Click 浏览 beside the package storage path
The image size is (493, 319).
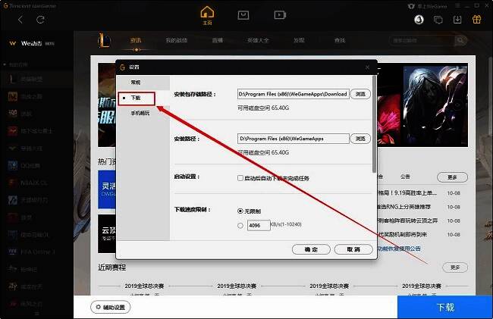pos(360,94)
